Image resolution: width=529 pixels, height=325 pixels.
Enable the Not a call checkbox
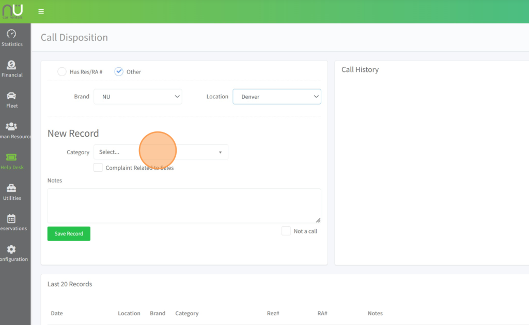click(x=286, y=231)
